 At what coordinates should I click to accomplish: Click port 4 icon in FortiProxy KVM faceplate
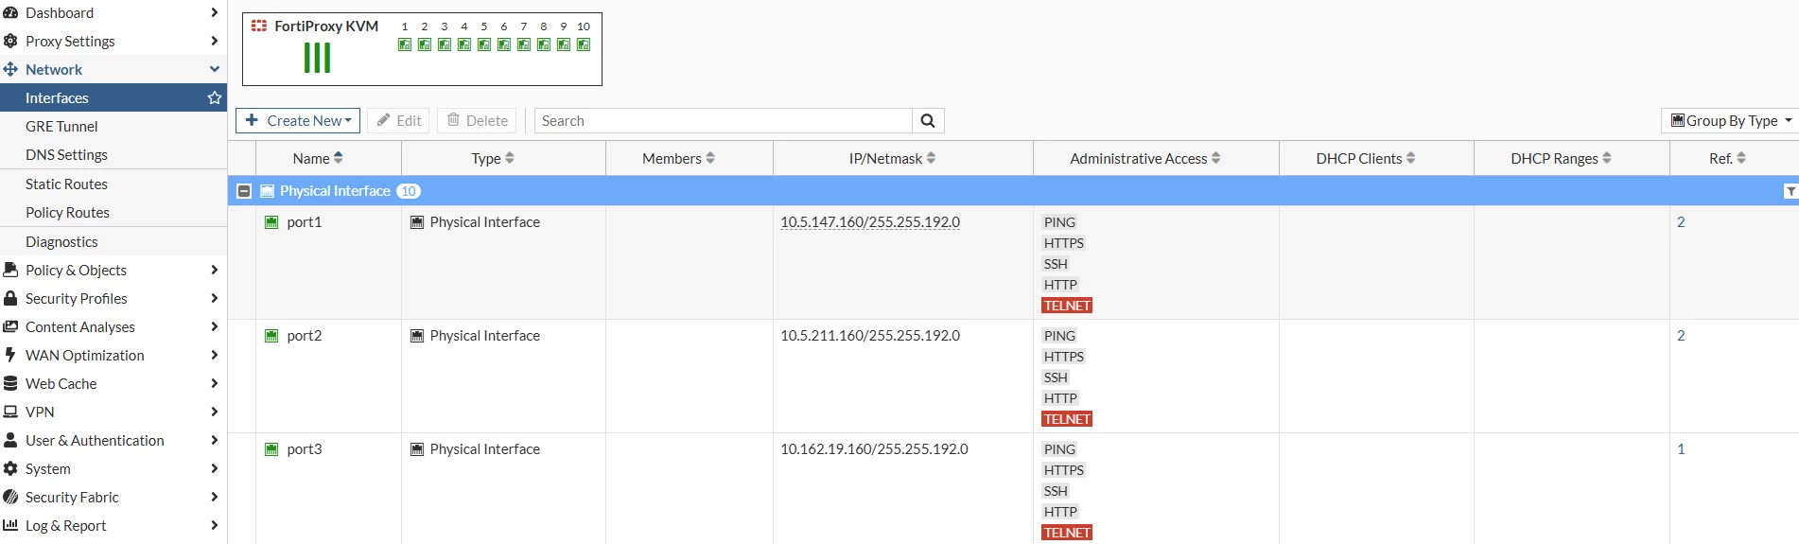click(x=464, y=45)
